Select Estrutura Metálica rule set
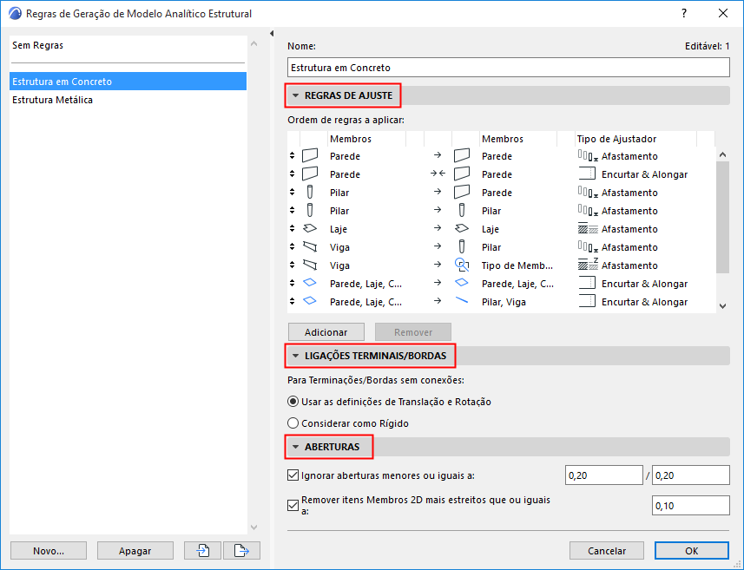The width and height of the screenshot is (744, 570). pos(128,100)
